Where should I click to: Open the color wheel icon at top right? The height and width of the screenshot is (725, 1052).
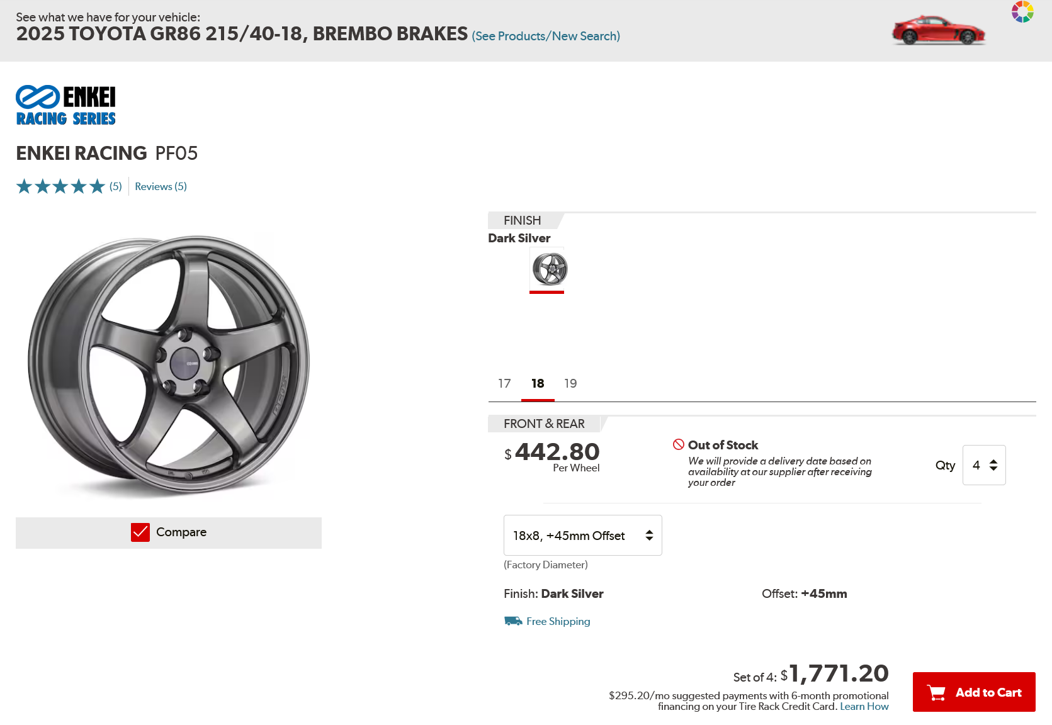pos(1022,11)
